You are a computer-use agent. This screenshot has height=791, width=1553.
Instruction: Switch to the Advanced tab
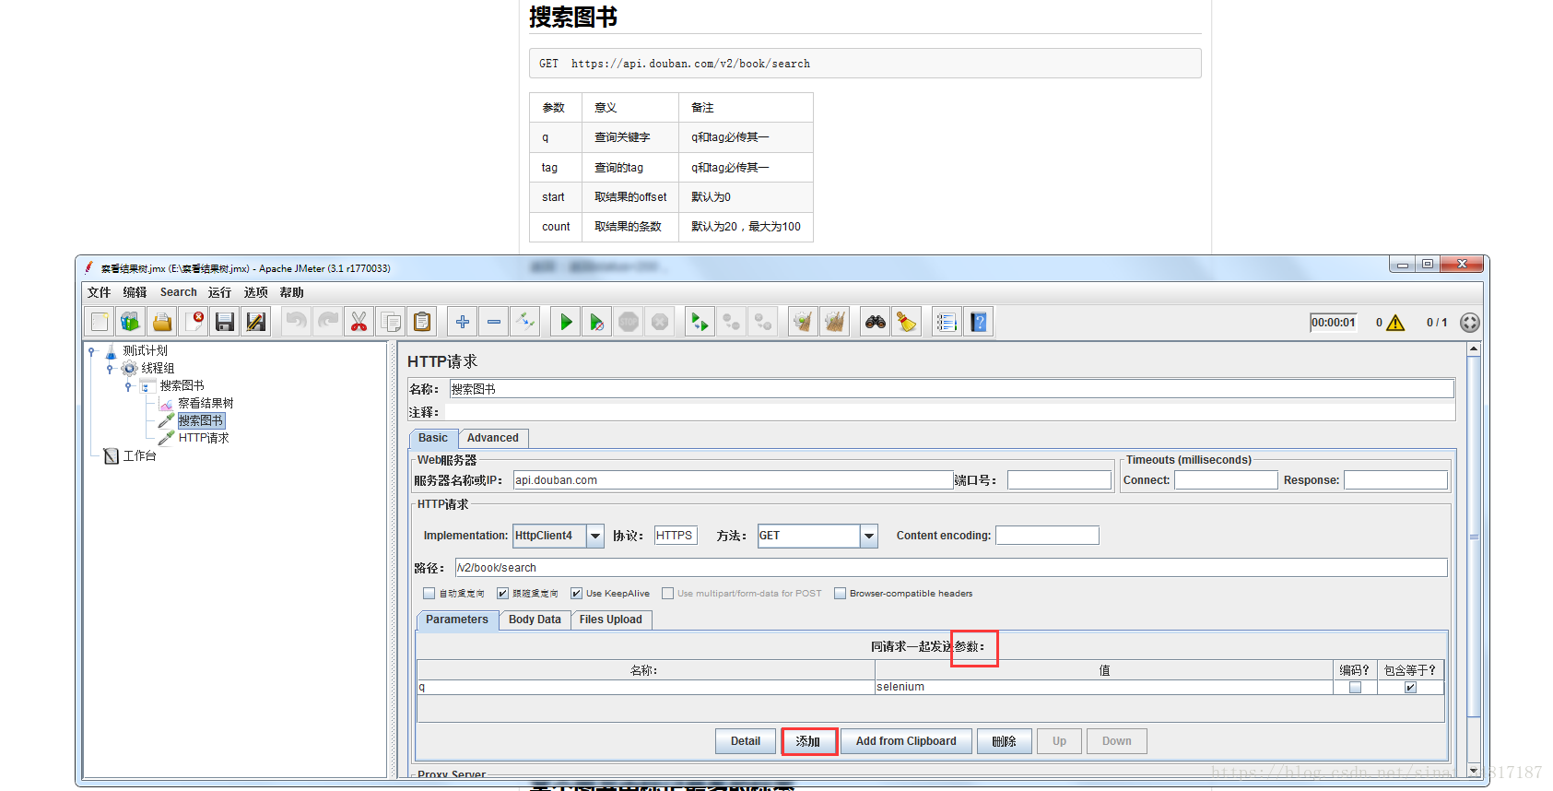493,438
